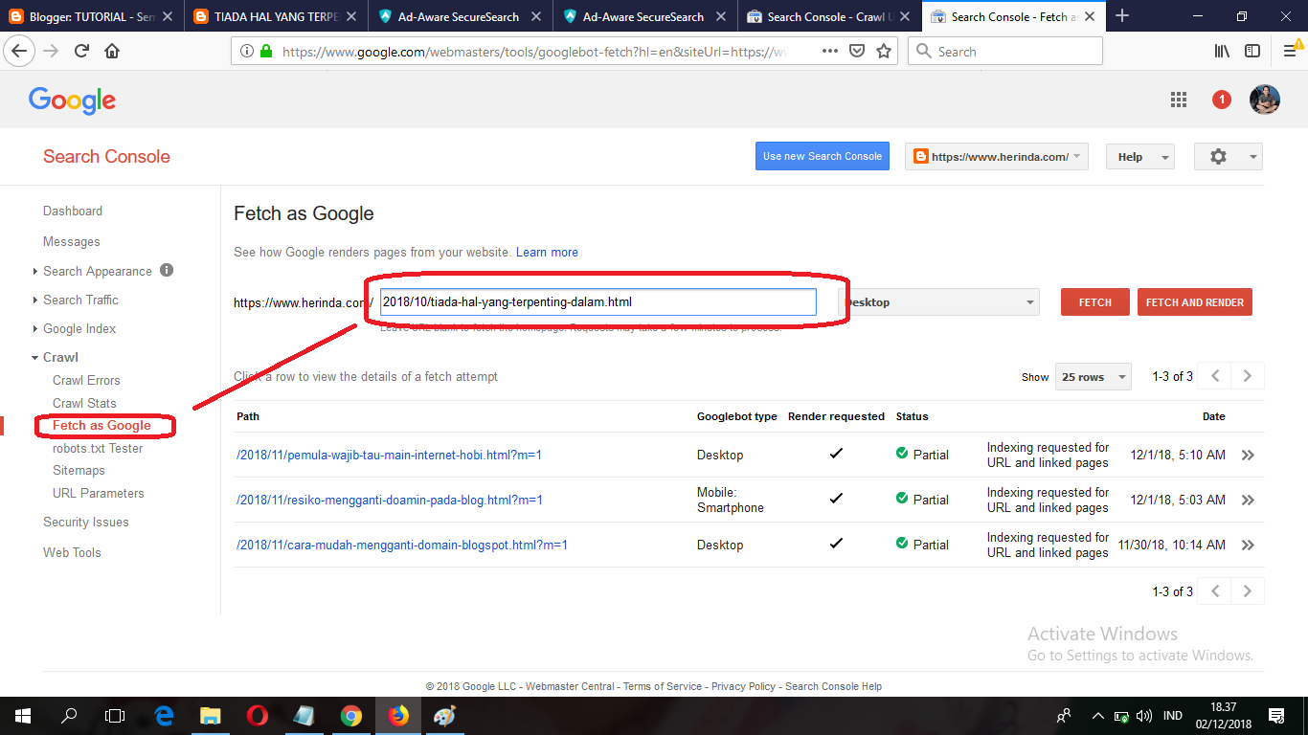Open the Google apps grid icon
The width and height of the screenshot is (1308, 735).
pos(1179,100)
